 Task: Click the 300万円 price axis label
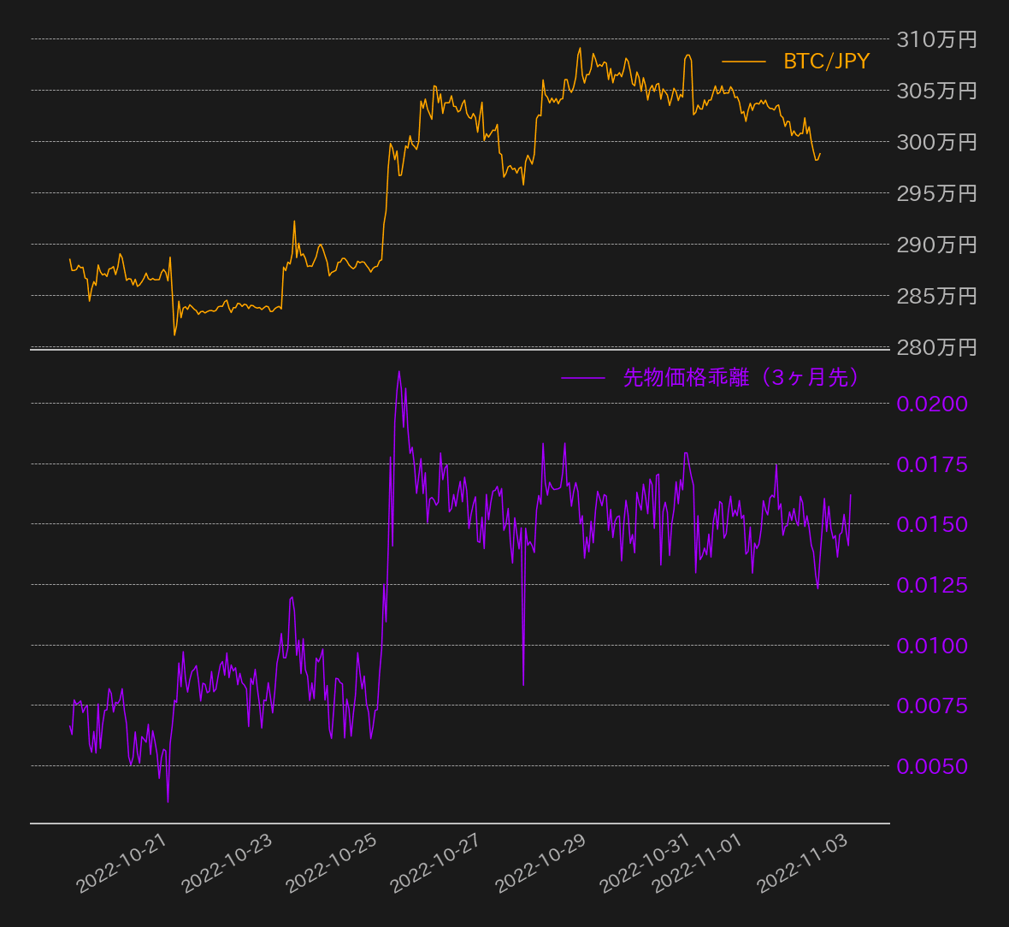[x=936, y=142]
